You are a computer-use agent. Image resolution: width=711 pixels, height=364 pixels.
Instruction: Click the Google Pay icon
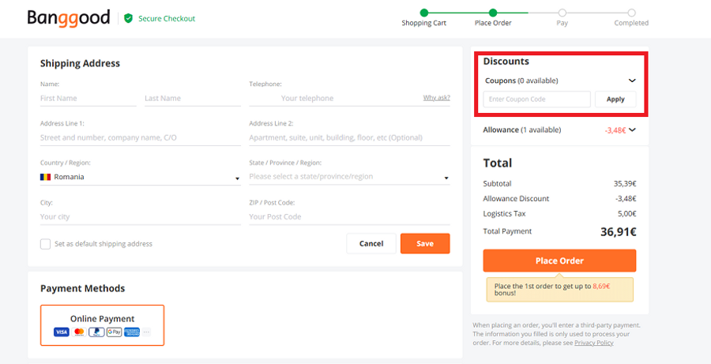click(114, 332)
